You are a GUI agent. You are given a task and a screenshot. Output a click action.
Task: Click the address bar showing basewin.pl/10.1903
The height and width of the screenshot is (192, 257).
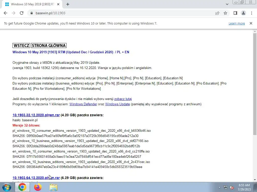tap(121, 13)
